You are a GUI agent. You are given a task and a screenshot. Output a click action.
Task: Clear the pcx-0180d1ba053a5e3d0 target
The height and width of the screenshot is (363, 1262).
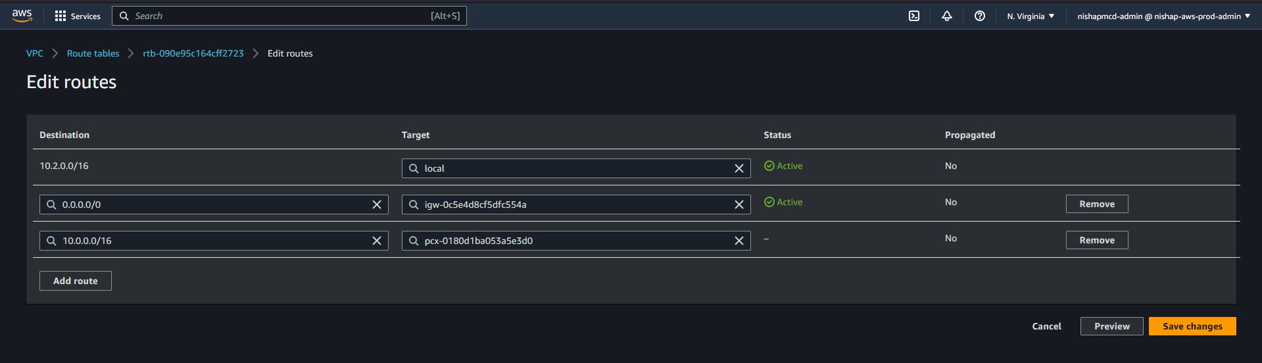tap(739, 241)
